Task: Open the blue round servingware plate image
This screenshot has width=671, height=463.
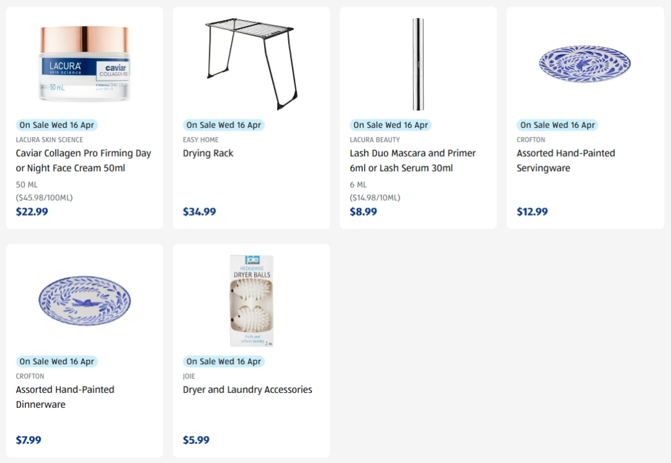Action: [585, 64]
